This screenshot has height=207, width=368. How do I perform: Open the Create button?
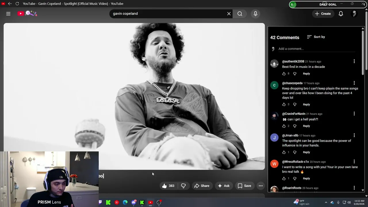[x=323, y=14]
